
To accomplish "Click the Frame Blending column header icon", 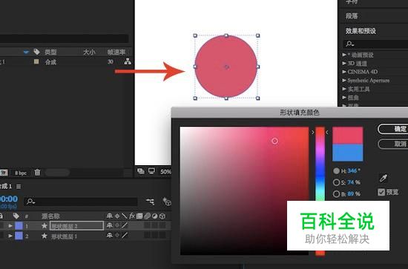I will pos(139,216).
